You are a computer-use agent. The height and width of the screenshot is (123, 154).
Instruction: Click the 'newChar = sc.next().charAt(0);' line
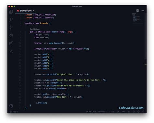52,89
